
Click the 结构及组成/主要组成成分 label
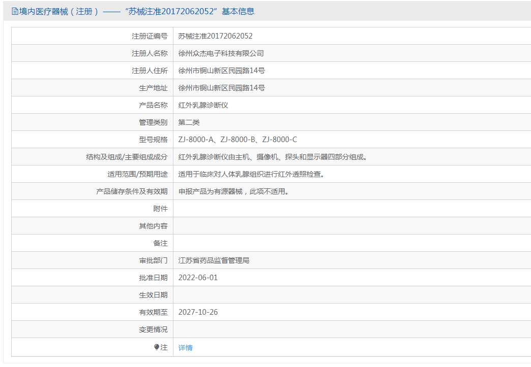(x=127, y=157)
